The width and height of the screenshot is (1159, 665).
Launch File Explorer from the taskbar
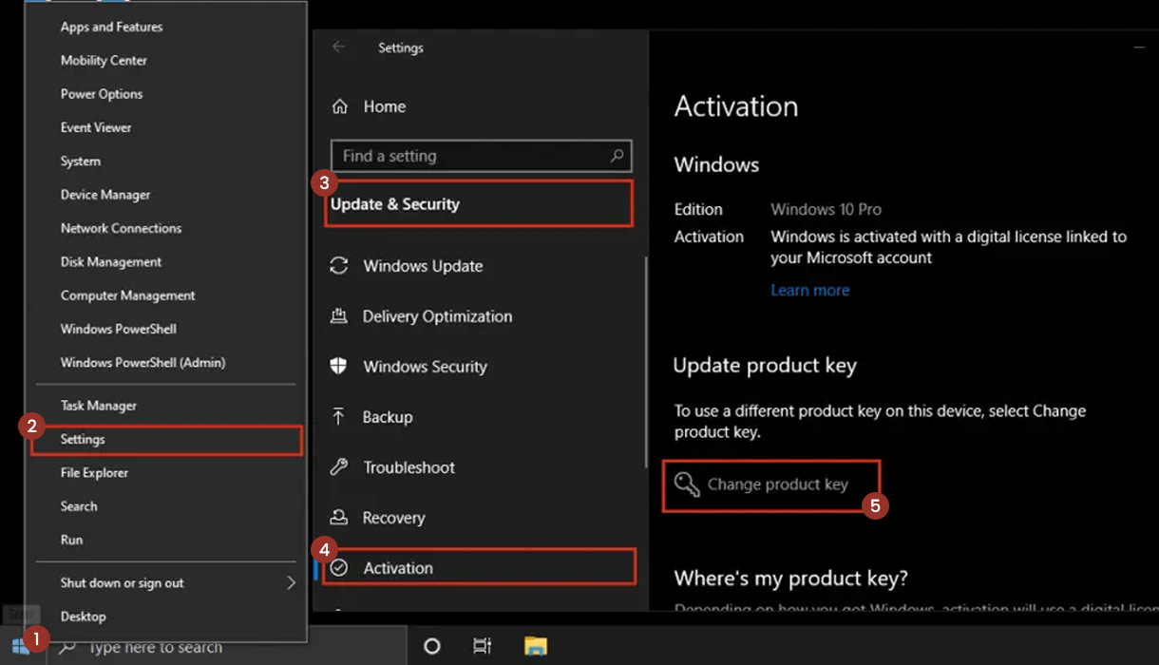tap(536, 646)
